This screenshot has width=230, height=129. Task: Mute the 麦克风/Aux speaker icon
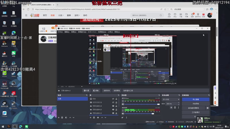point(123,104)
